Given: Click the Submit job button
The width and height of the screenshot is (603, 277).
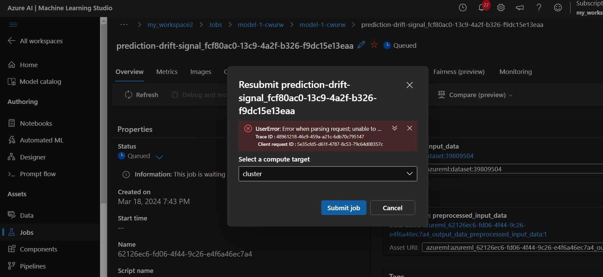Looking at the screenshot, I should (x=344, y=208).
